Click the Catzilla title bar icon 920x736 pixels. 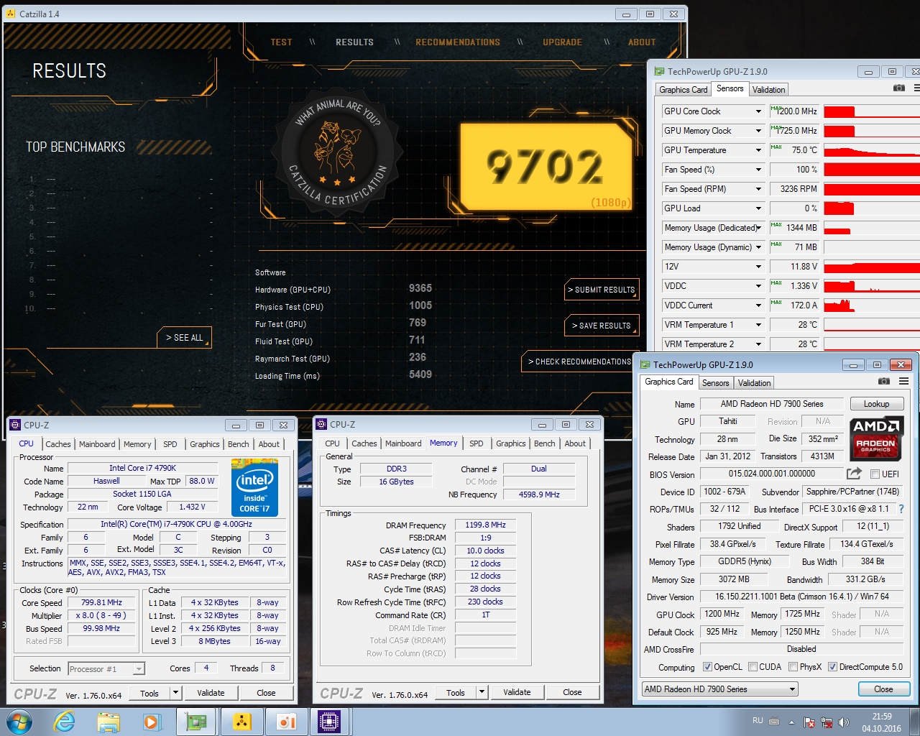(x=10, y=14)
